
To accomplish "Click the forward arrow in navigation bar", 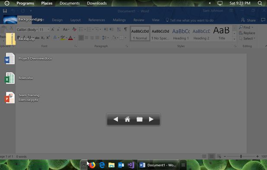I will 151,119.
